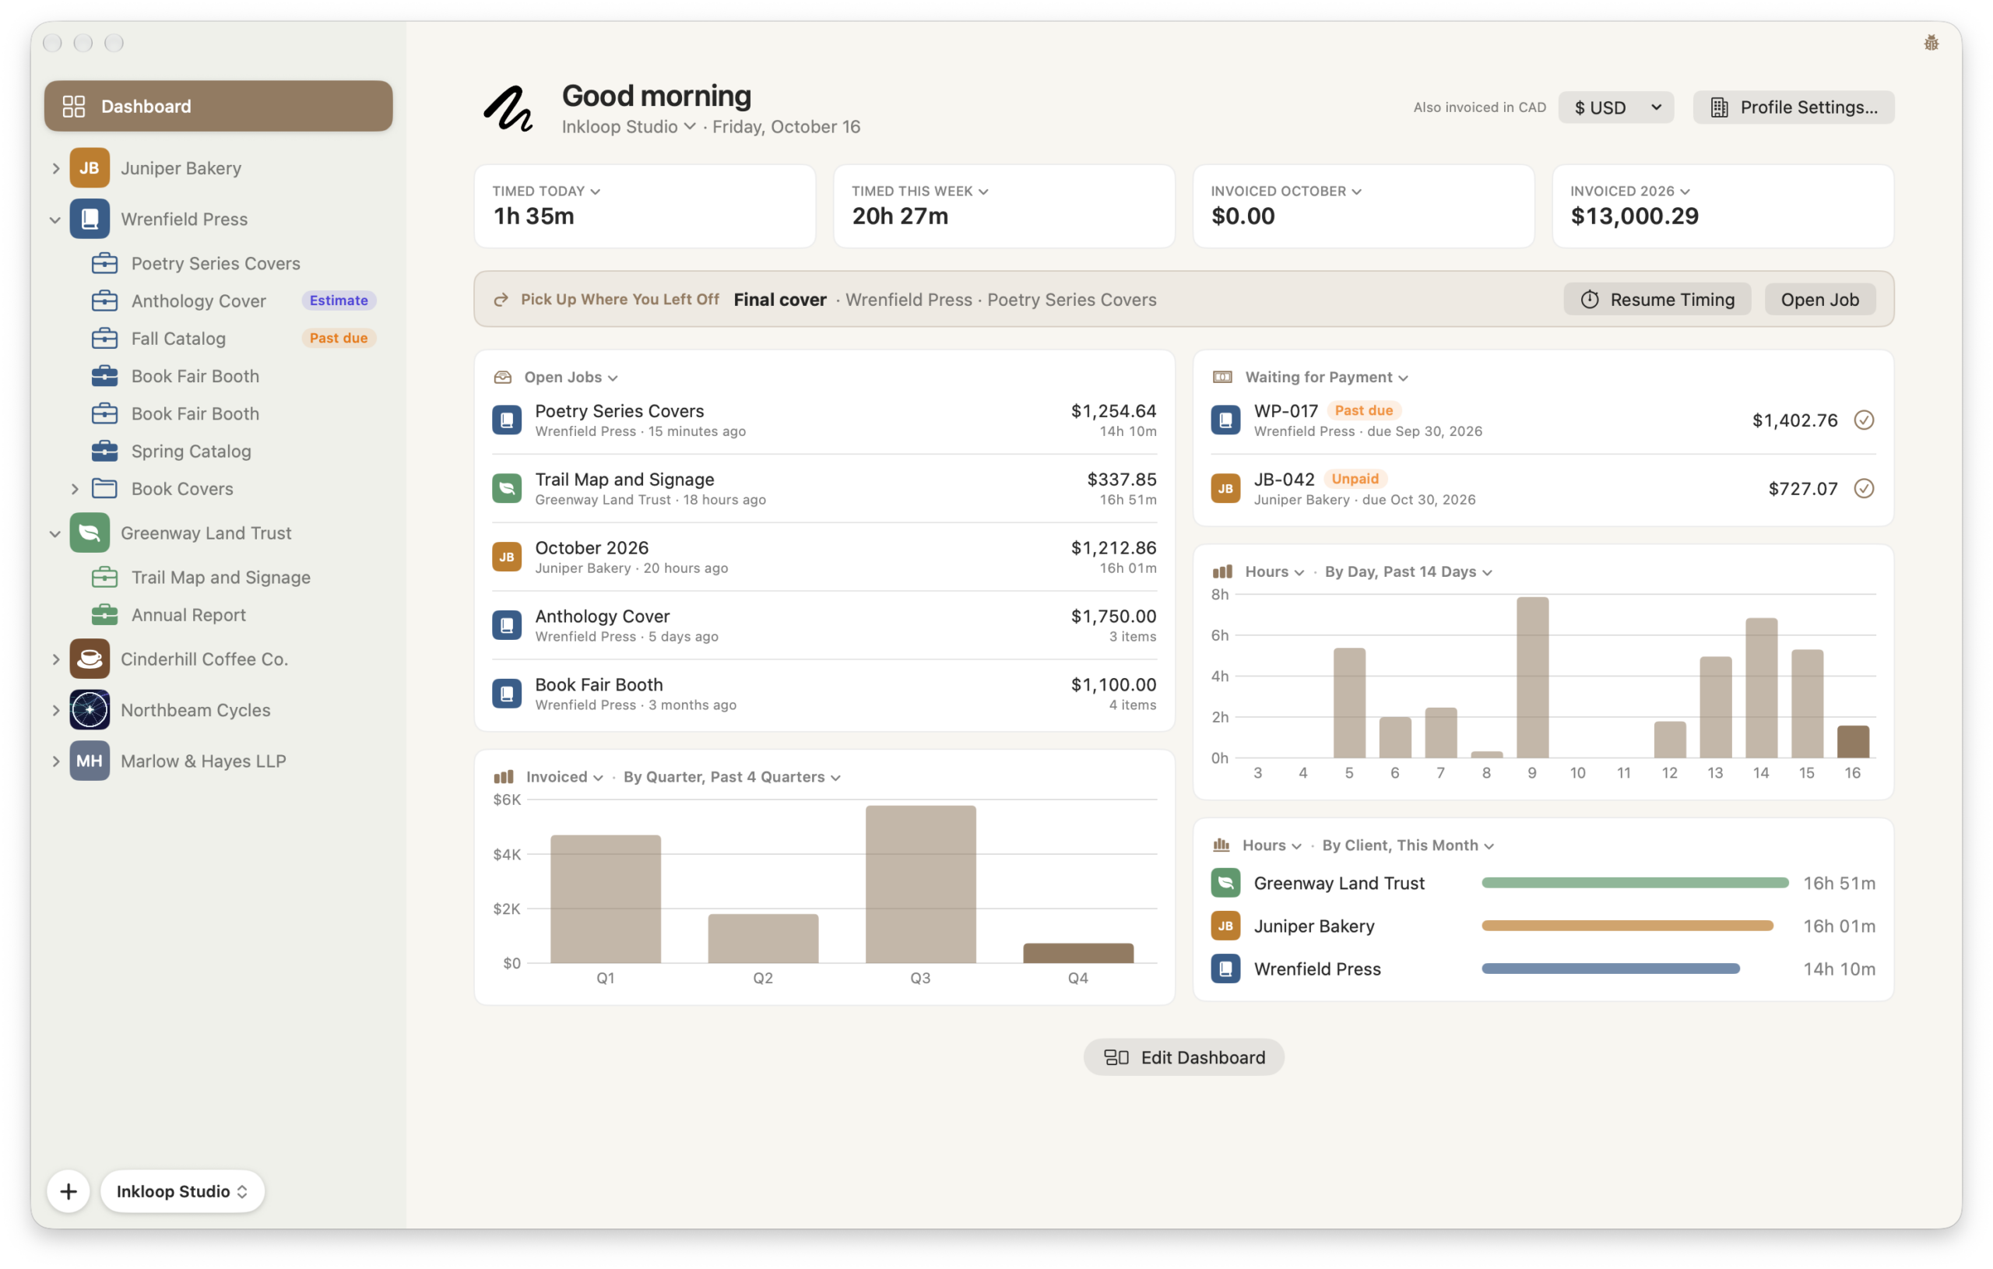Screen dimensions: 1993x1269
Task: Click the Wrenfield Press blue hours bar
Action: pos(1611,968)
